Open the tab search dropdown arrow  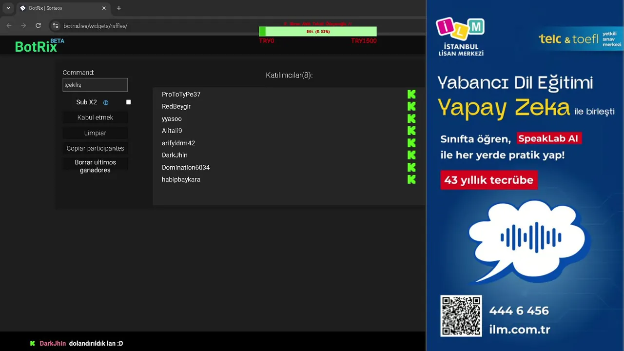point(8,8)
